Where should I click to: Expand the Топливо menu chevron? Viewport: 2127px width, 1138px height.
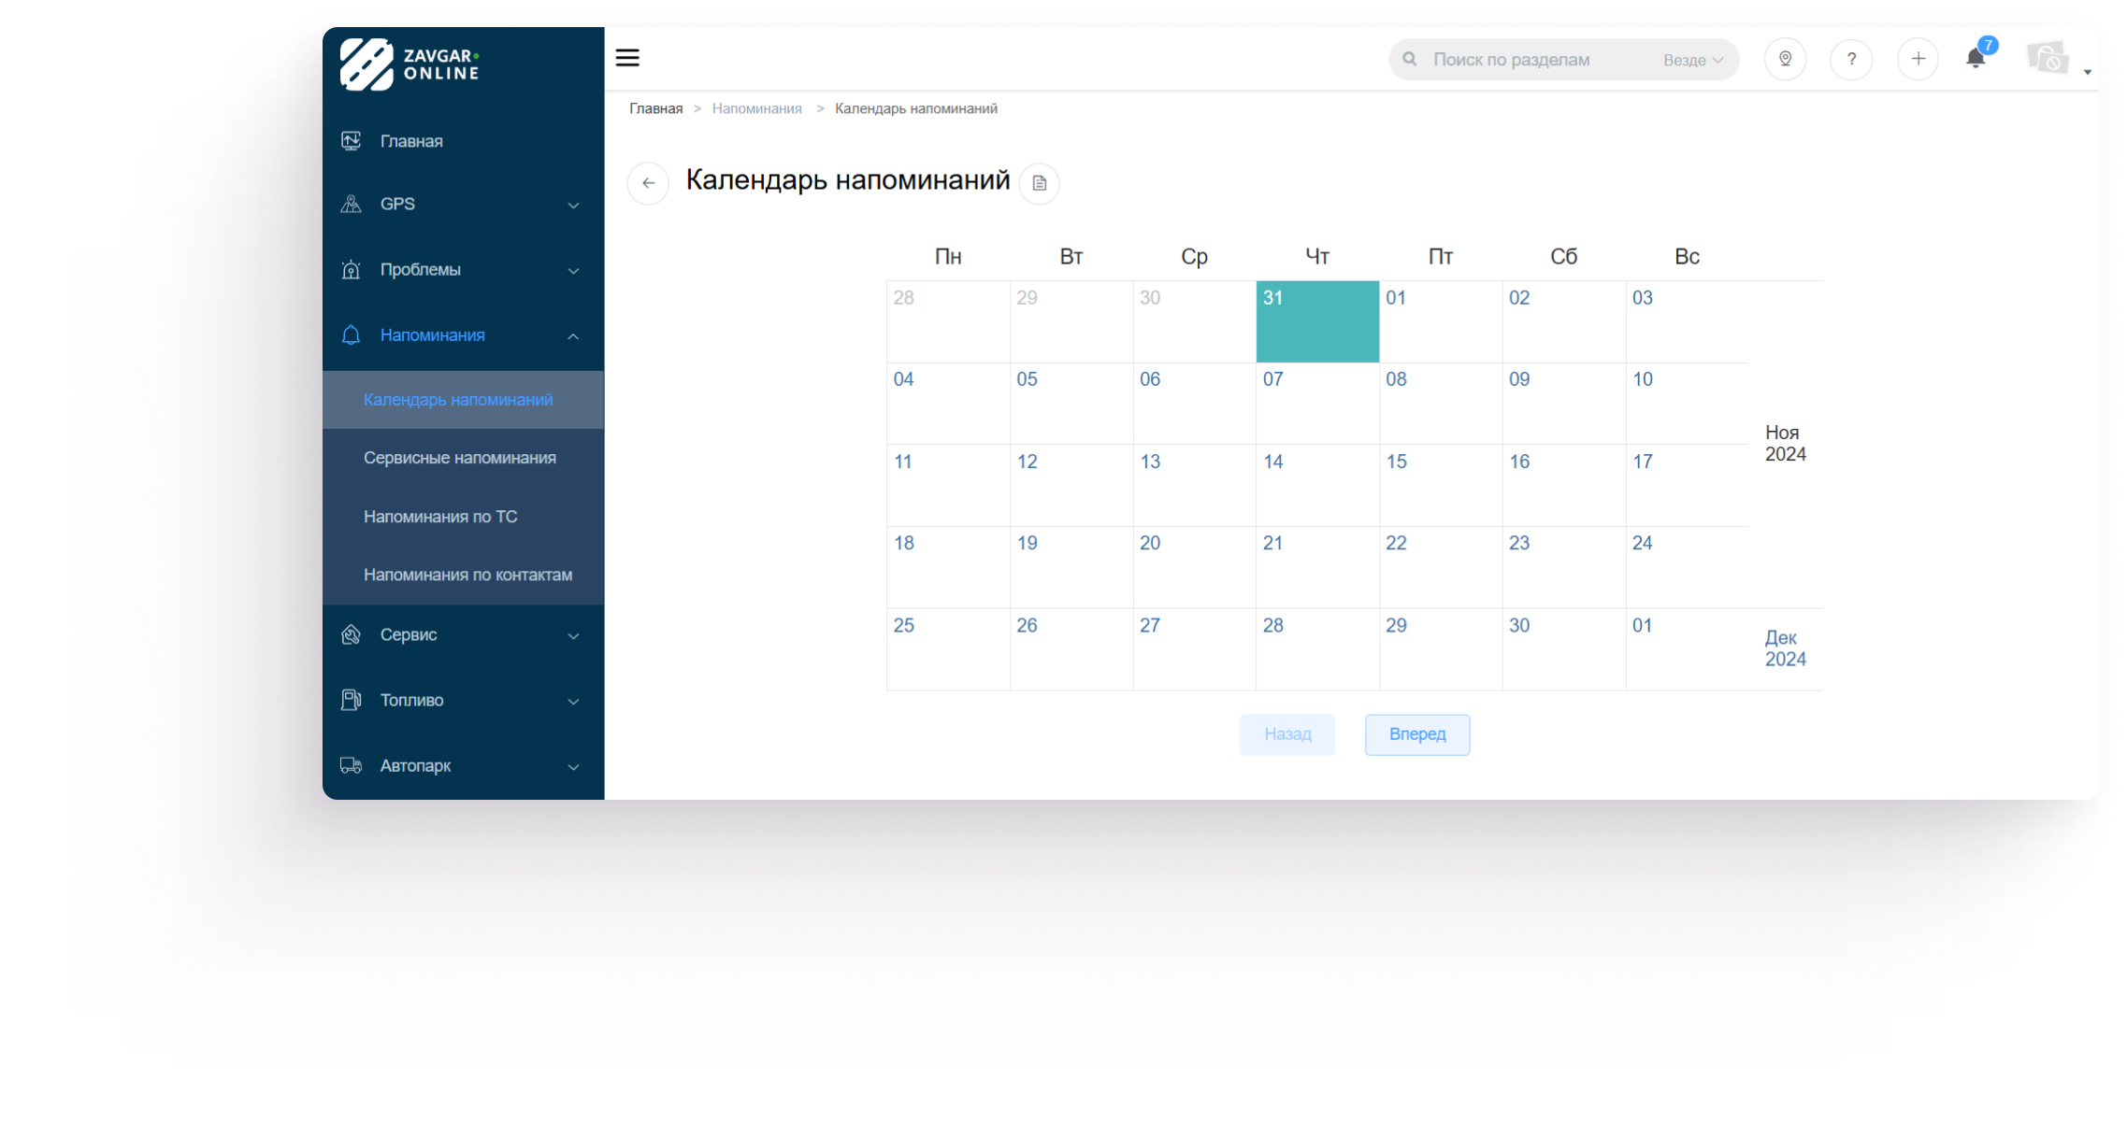point(573,701)
